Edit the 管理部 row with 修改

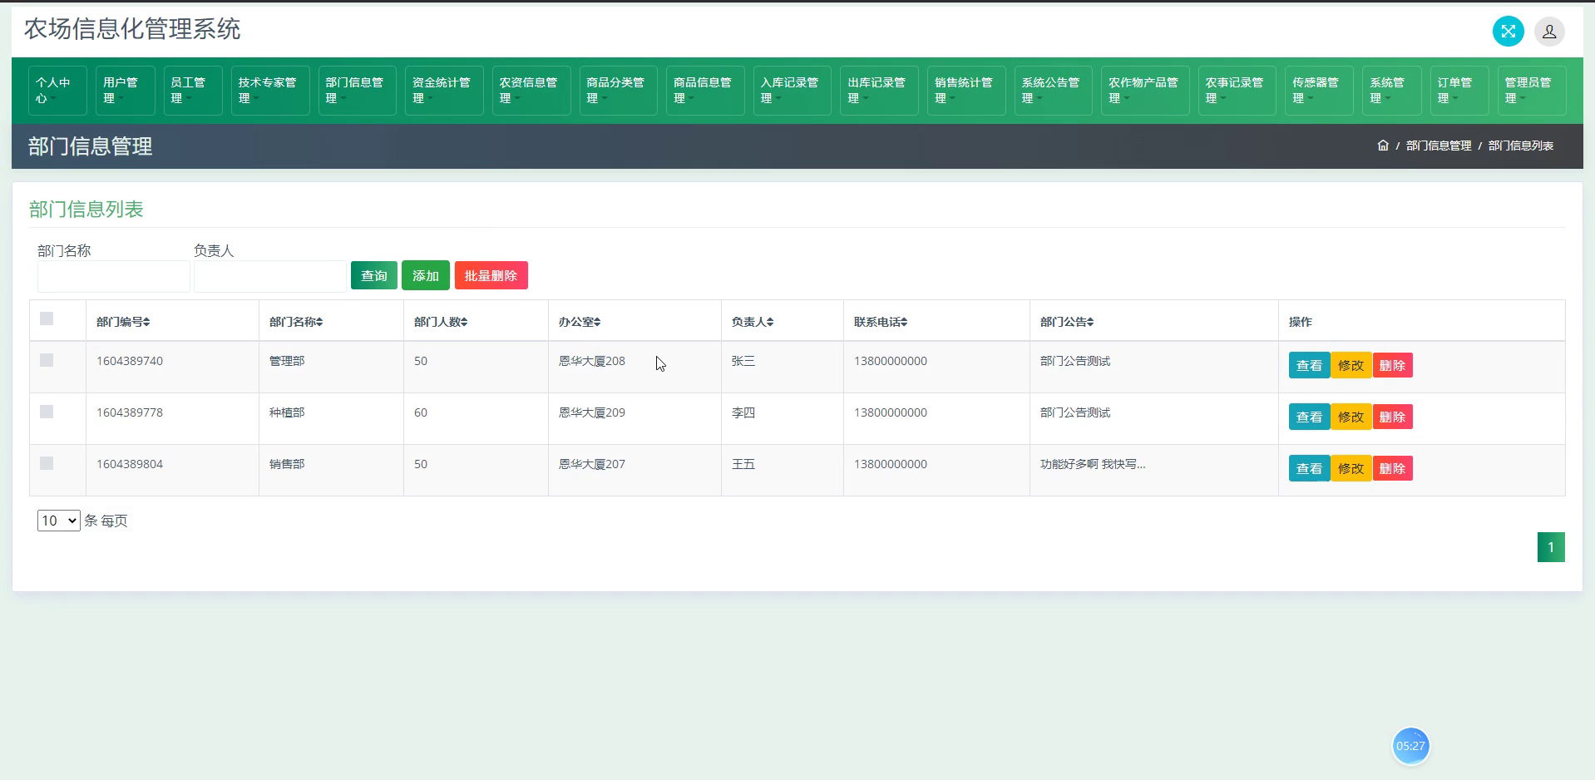(x=1351, y=365)
